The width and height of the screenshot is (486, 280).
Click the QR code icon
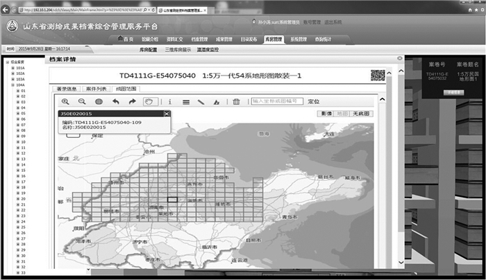[378, 76]
